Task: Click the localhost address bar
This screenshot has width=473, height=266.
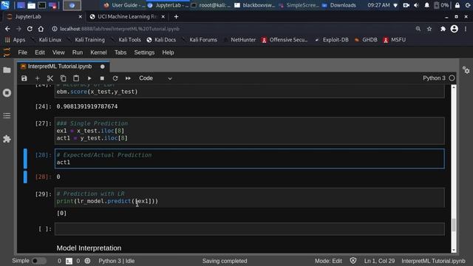Action: pyautogui.click(x=232, y=29)
